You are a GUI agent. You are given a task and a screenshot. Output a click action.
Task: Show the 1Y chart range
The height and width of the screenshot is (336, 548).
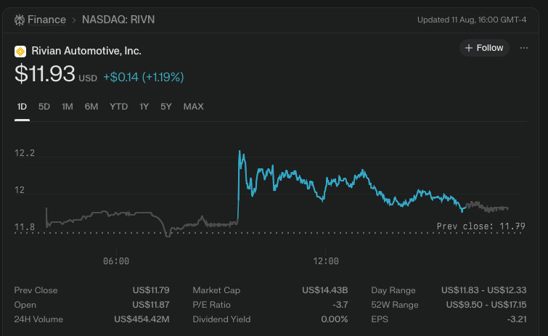[144, 107]
